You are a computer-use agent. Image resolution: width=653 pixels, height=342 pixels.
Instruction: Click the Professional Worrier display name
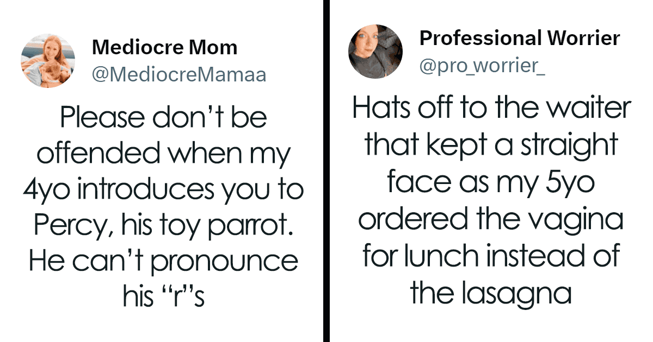coord(520,39)
